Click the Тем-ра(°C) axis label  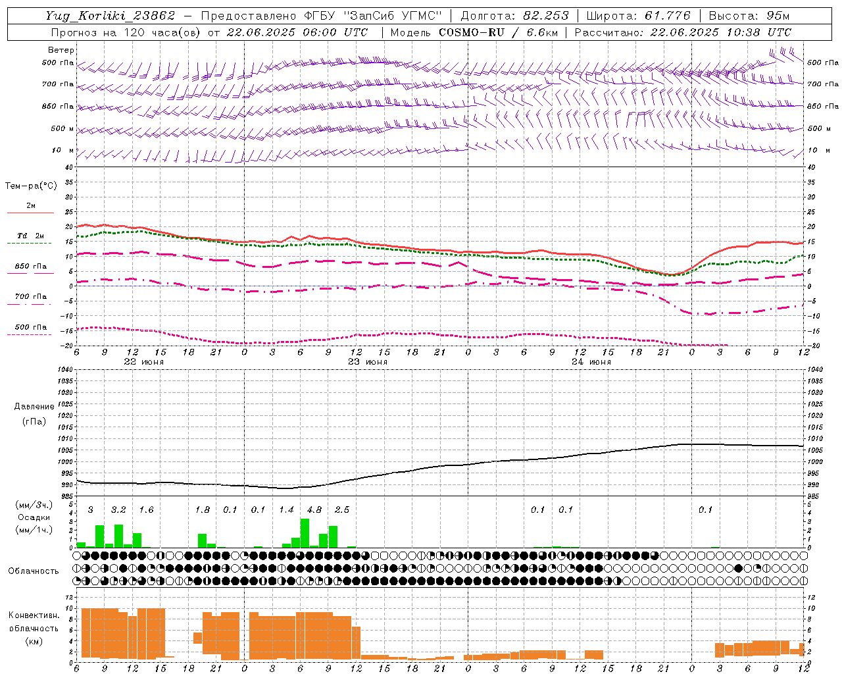[31, 186]
